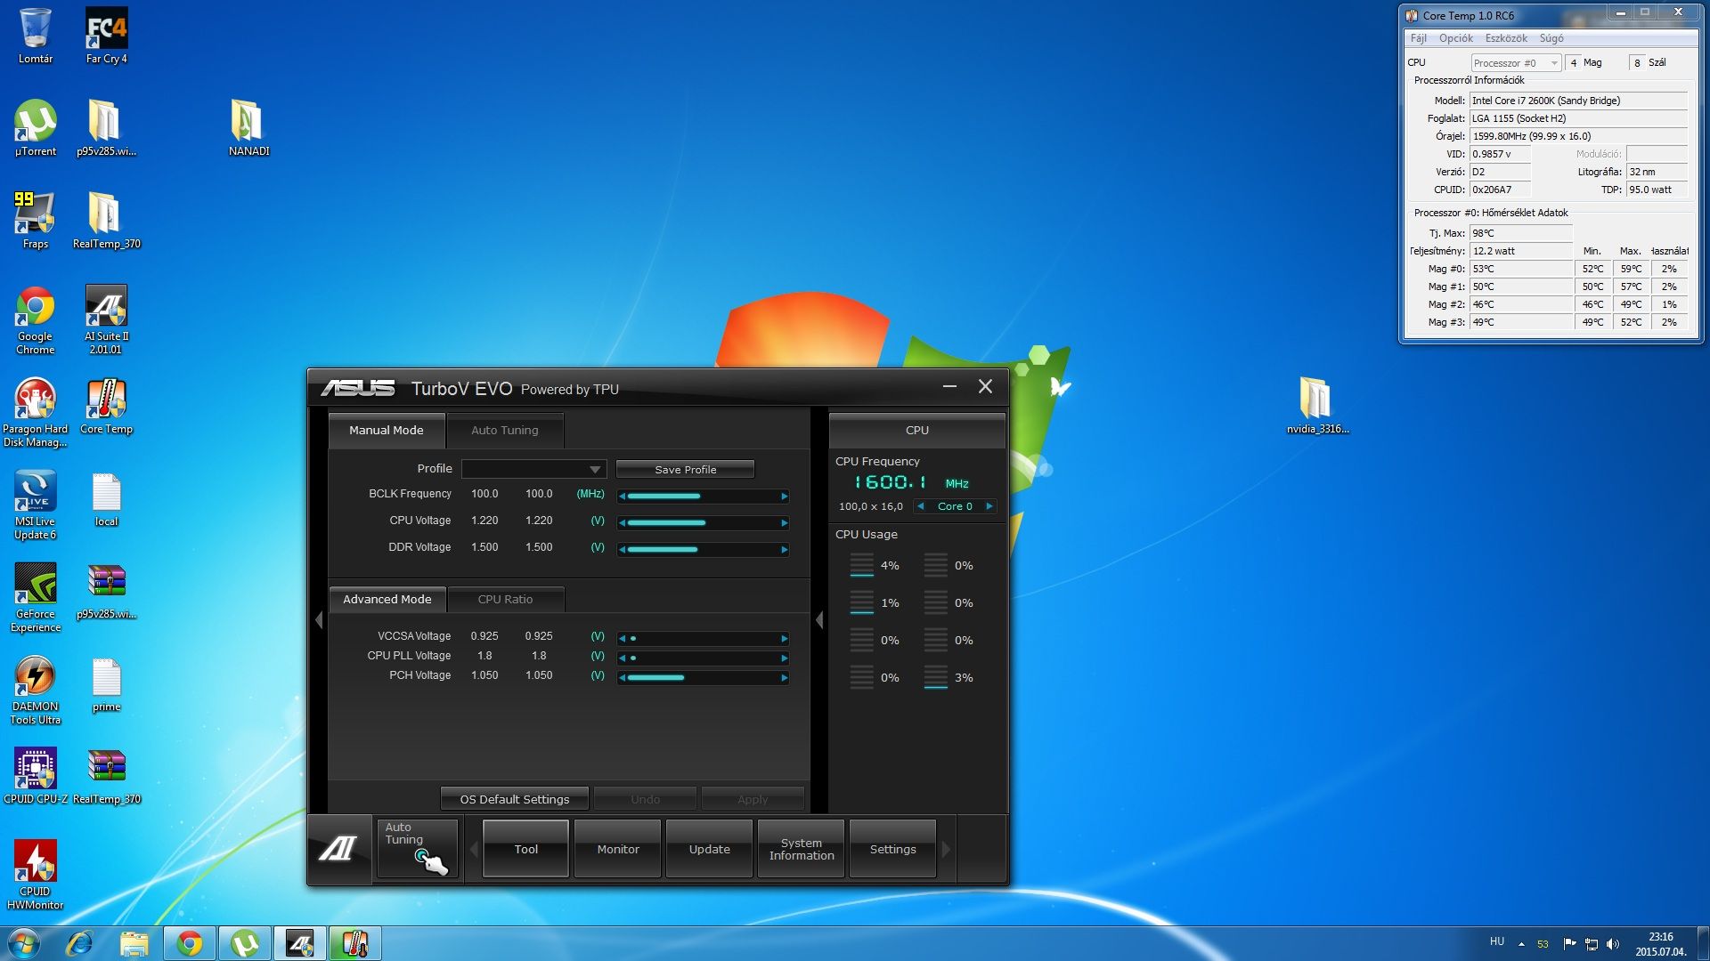Open the NANADI folder on desktop
Viewport: 1710px width, 961px height.
pos(248,128)
